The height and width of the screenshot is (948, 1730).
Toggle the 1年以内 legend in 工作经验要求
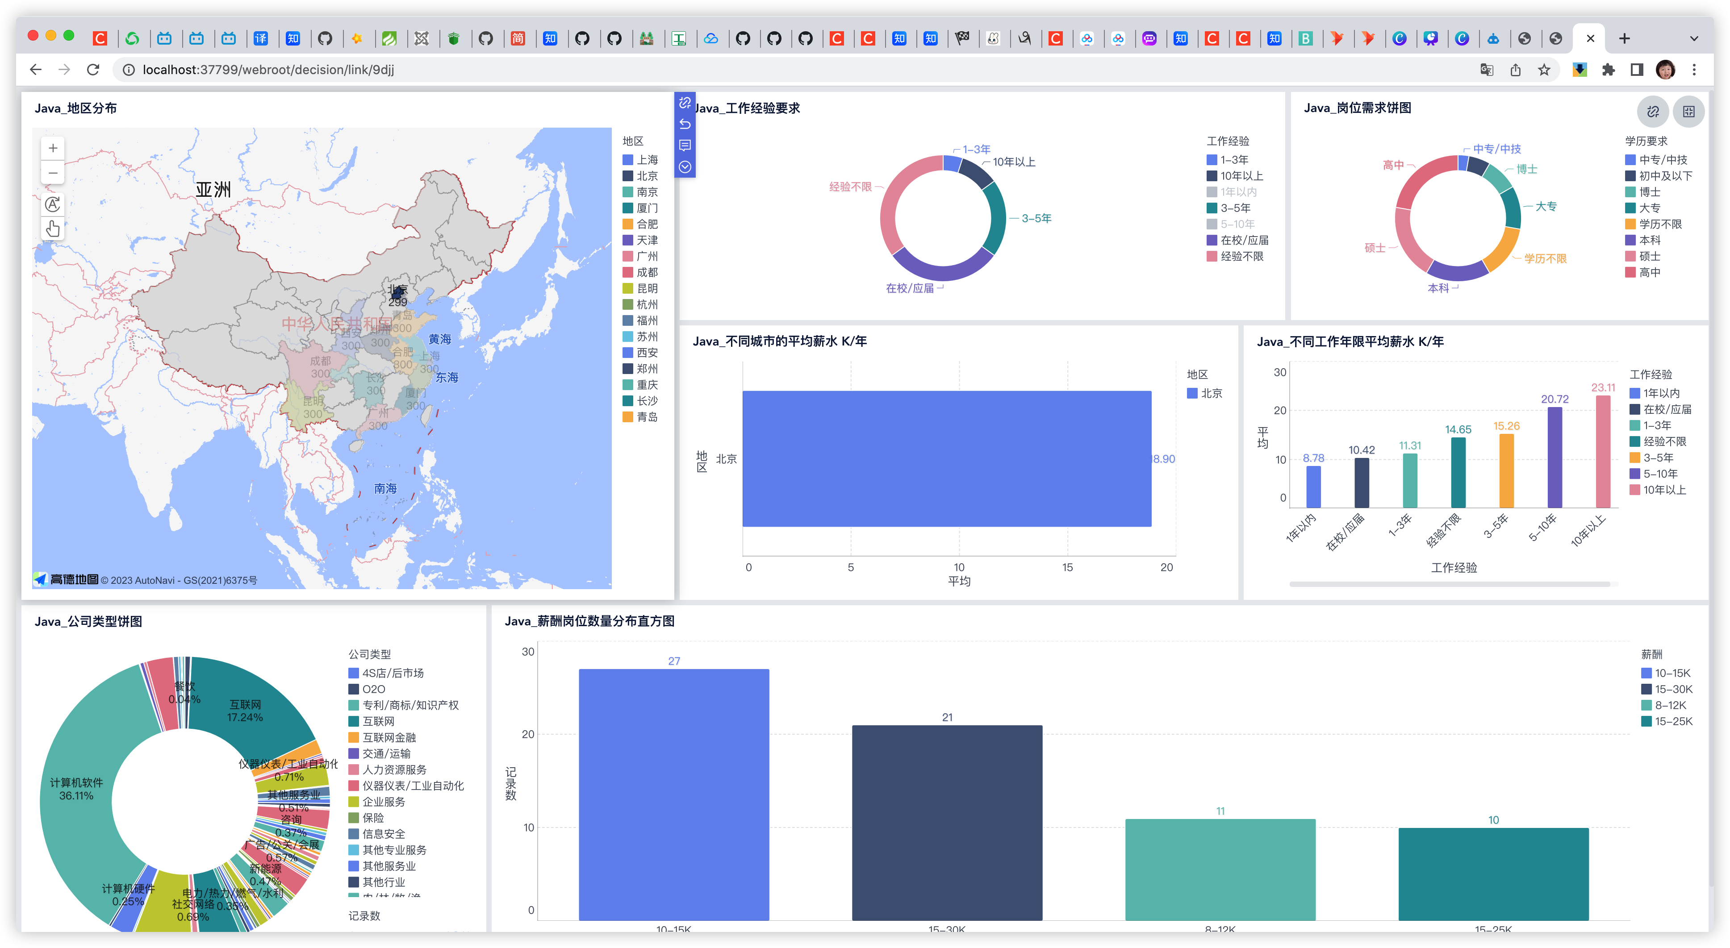[x=1238, y=192]
